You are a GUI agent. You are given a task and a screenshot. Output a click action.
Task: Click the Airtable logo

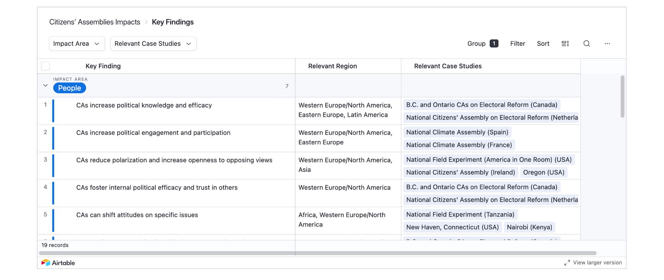58,263
